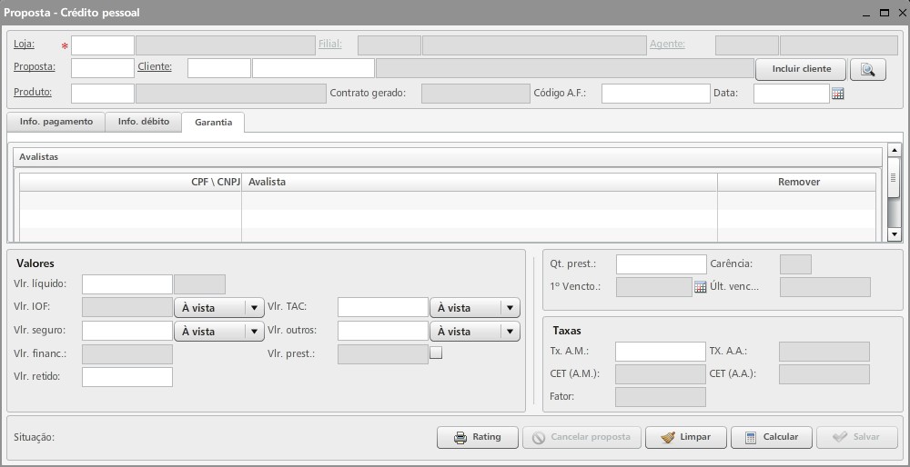Open the Vlr. outros À vista dropdown
The image size is (910, 467).
click(475, 332)
